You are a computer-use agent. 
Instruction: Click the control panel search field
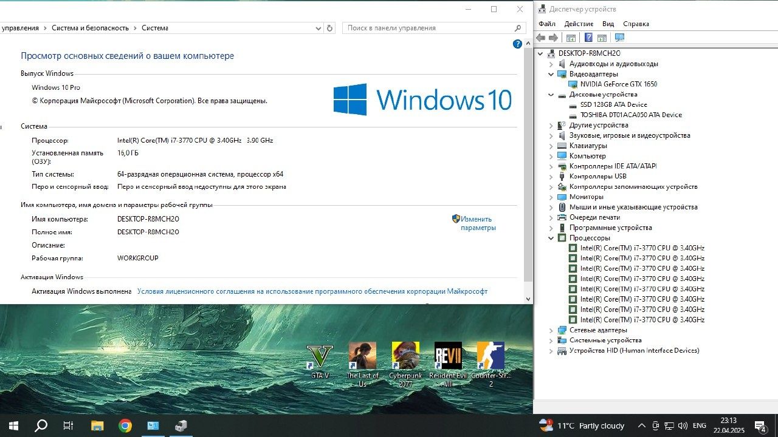tap(433, 28)
